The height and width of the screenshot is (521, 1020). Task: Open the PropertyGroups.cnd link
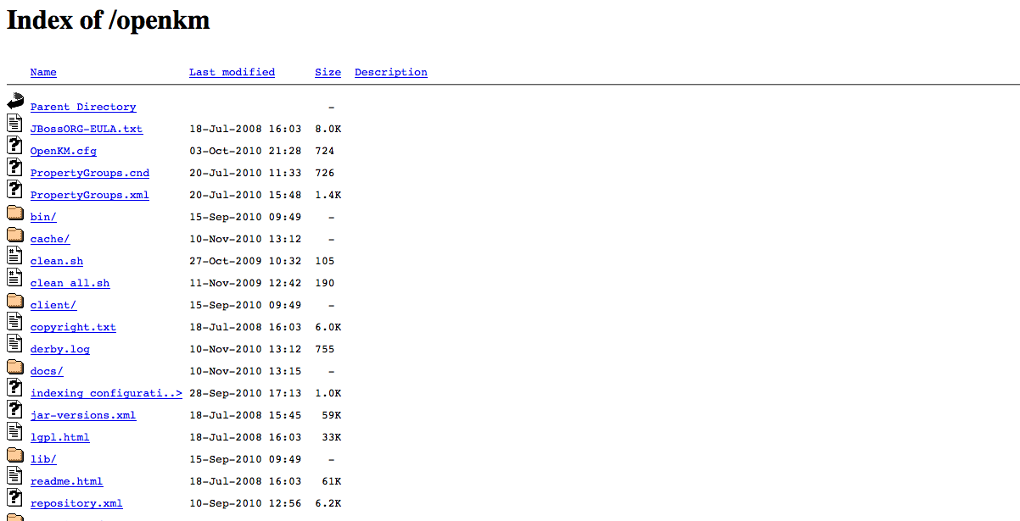tap(90, 173)
